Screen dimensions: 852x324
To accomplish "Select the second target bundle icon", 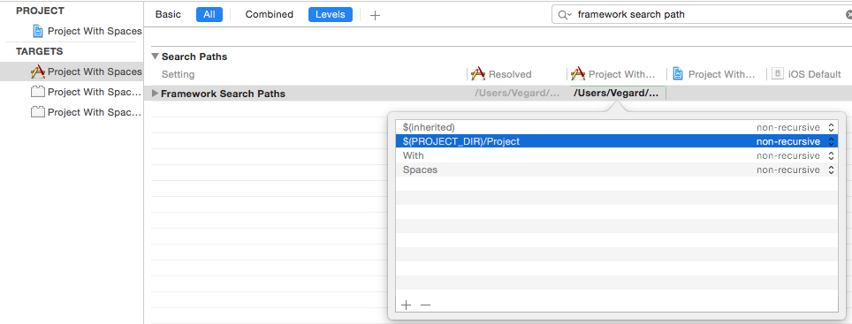I will pos(37,92).
